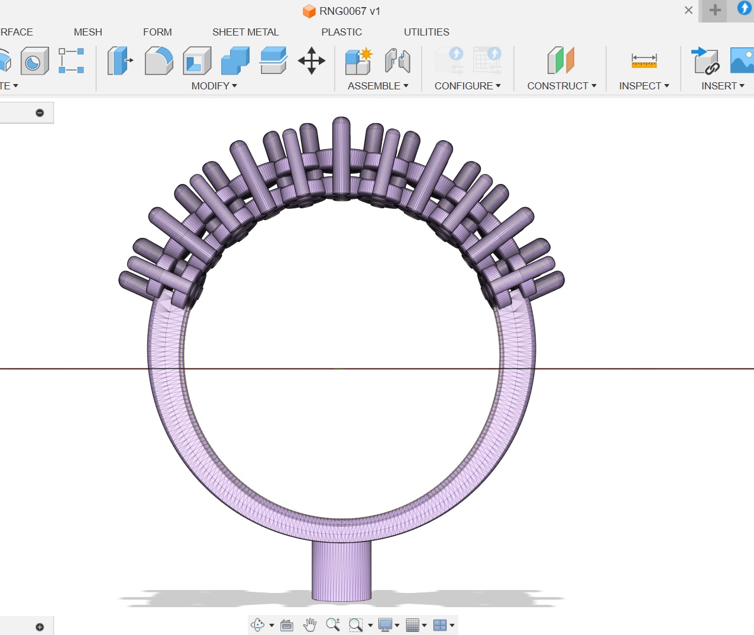Click the Fillet tool icon
Image resolution: width=754 pixels, height=635 pixels.
158,61
